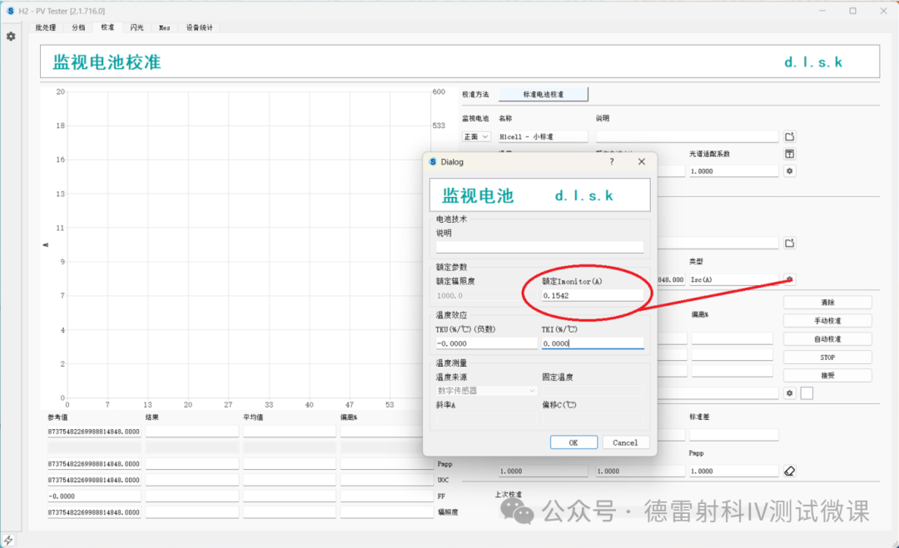Click the lightning icon in bottom-left corner
The width and height of the screenshot is (899, 548).
click(x=9, y=540)
